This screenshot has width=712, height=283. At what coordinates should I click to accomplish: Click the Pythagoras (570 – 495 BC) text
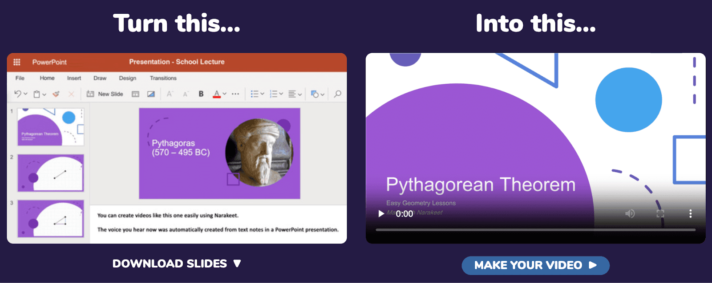click(x=181, y=148)
